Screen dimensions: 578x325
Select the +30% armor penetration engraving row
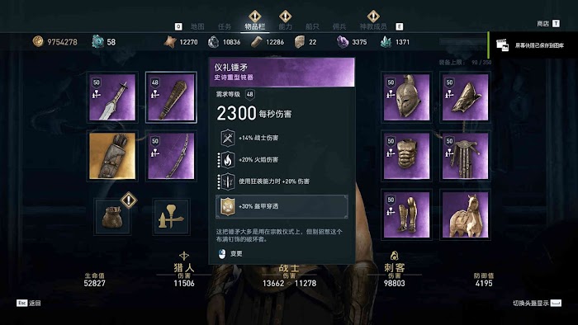click(282, 206)
